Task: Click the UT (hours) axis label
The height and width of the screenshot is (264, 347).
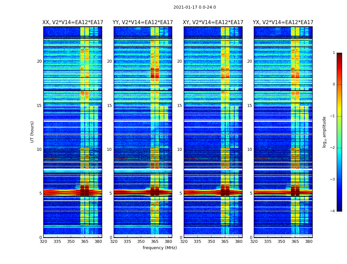Action: 32,132
